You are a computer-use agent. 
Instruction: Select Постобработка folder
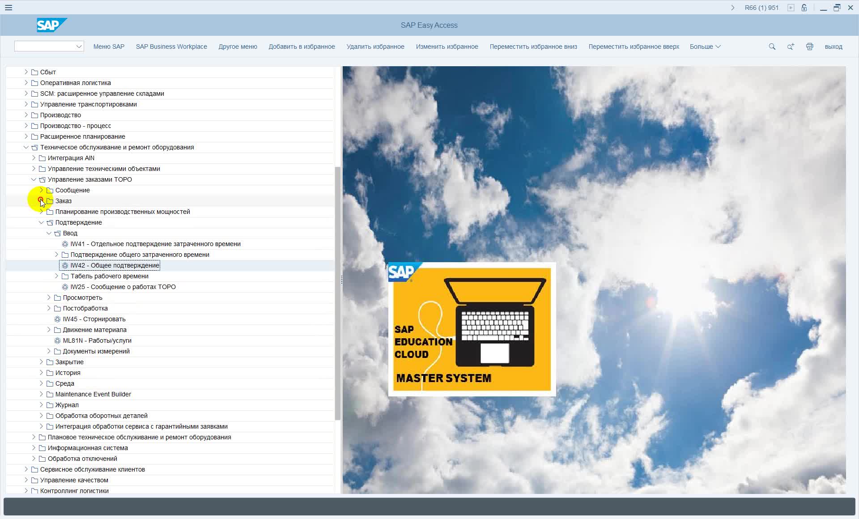coord(85,308)
